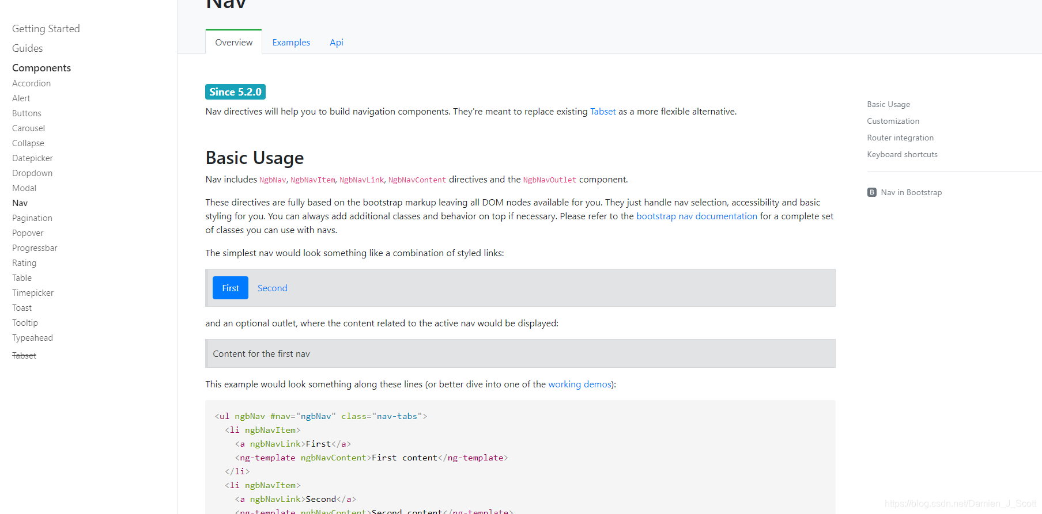Open Progressbar component page
1042x514 pixels.
(35, 248)
